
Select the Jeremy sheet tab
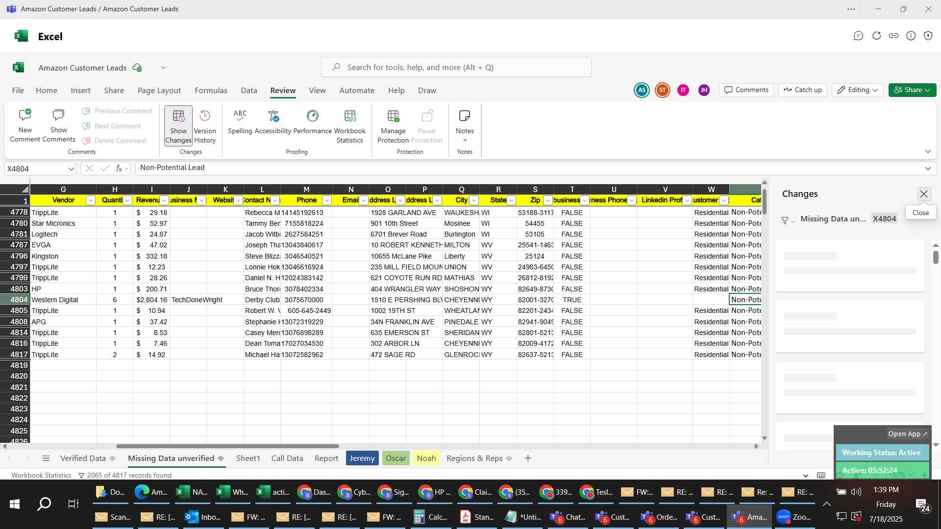coord(362,458)
